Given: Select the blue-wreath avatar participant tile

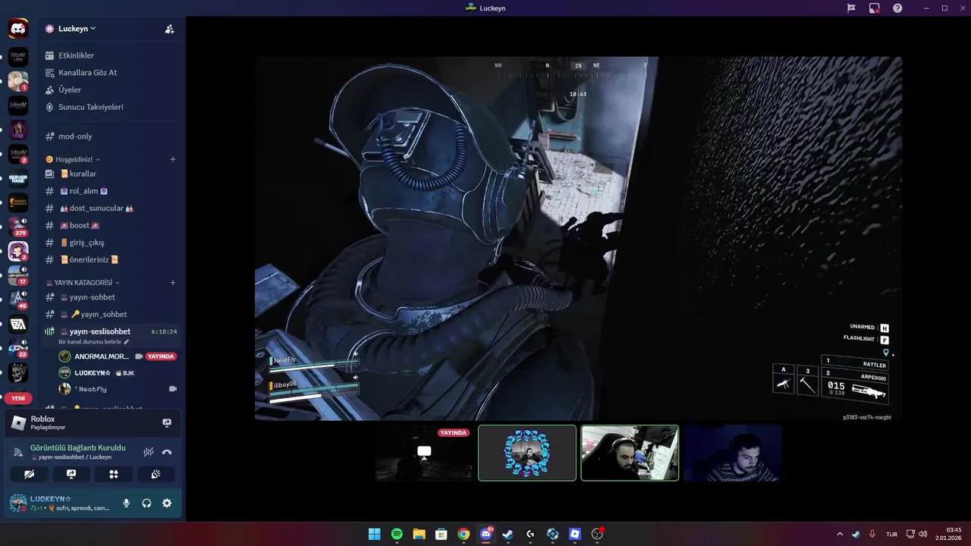Looking at the screenshot, I should pyautogui.click(x=527, y=453).
